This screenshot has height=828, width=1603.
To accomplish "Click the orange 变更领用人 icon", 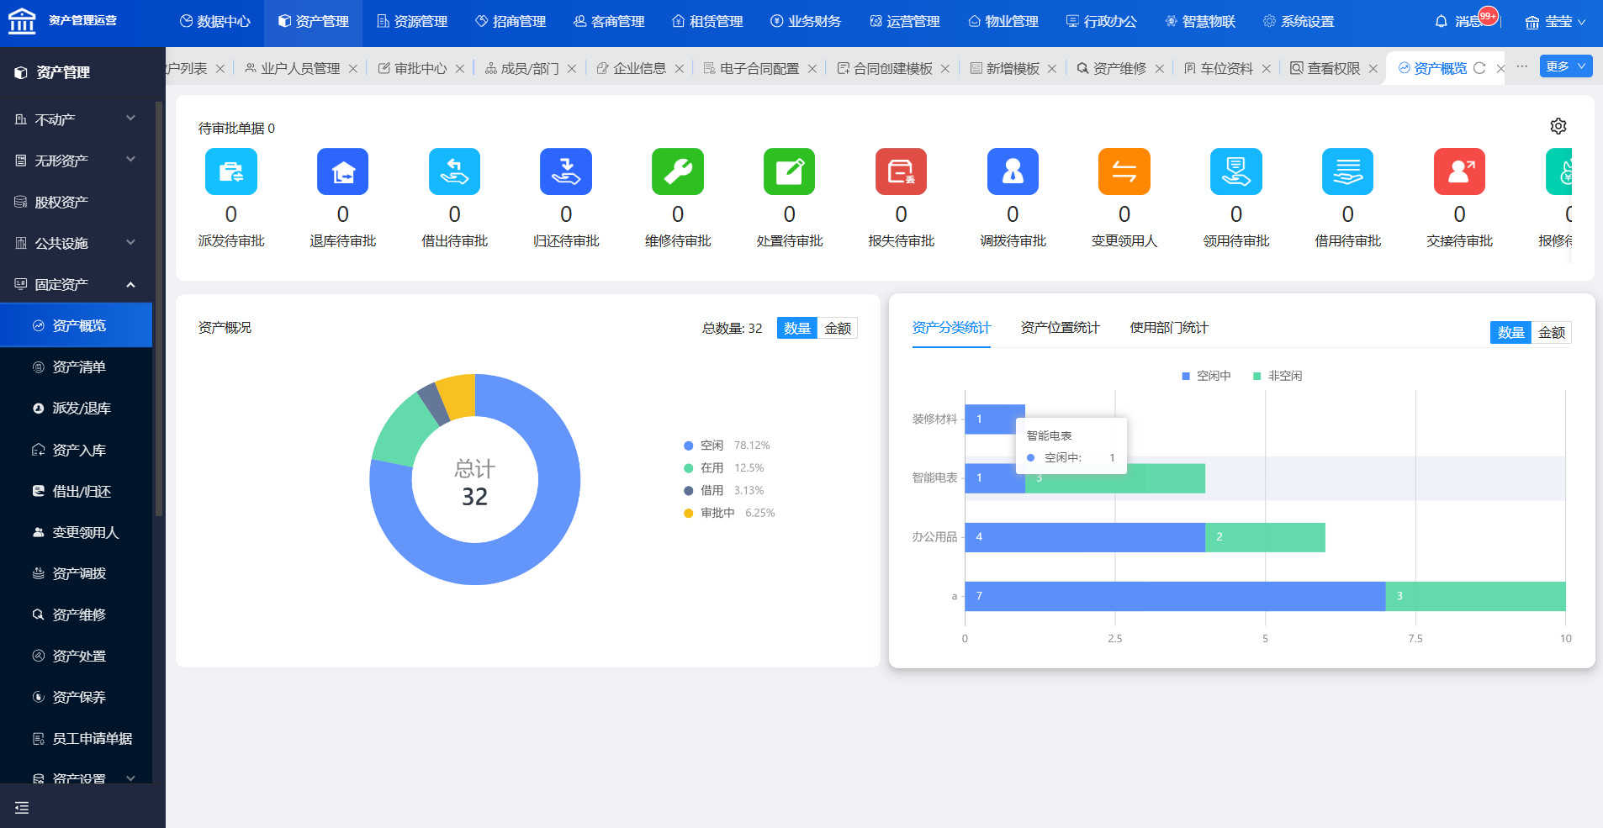I will [x=1124, y=171].
